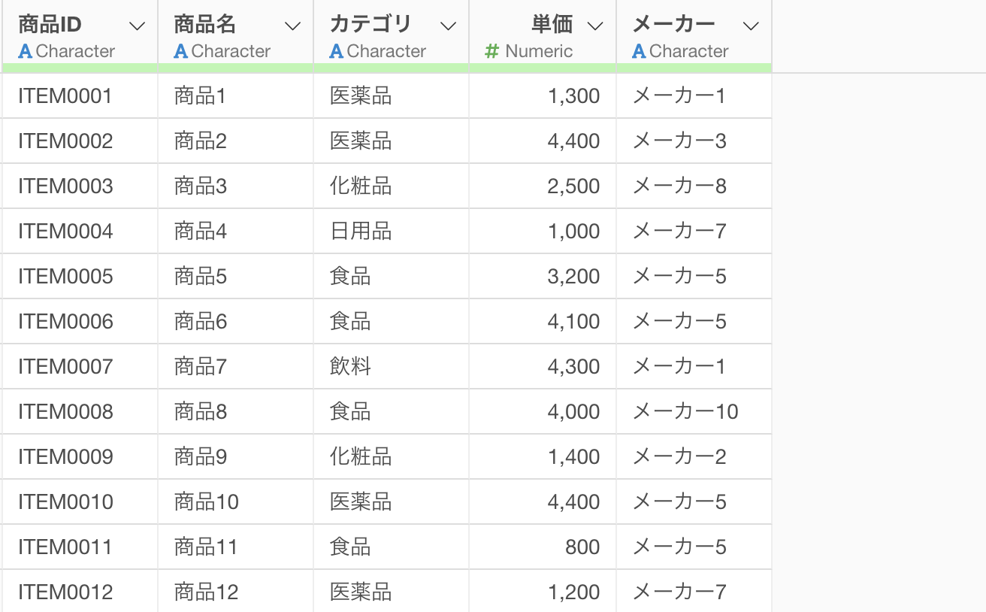
Task: Click the Character type icon under 商品ID
Action: [25, 51]
